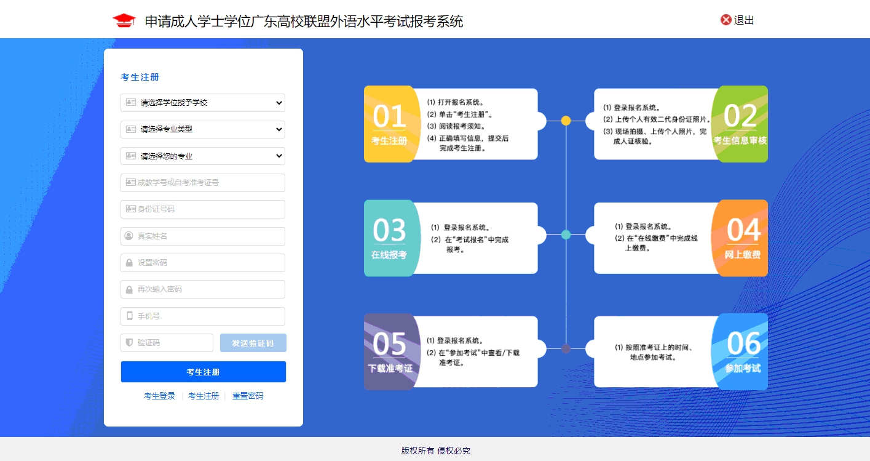Click the 手机号 input field
Image resolution: width=870 pixels, height=461 pixels.
(x=203, y=316)
